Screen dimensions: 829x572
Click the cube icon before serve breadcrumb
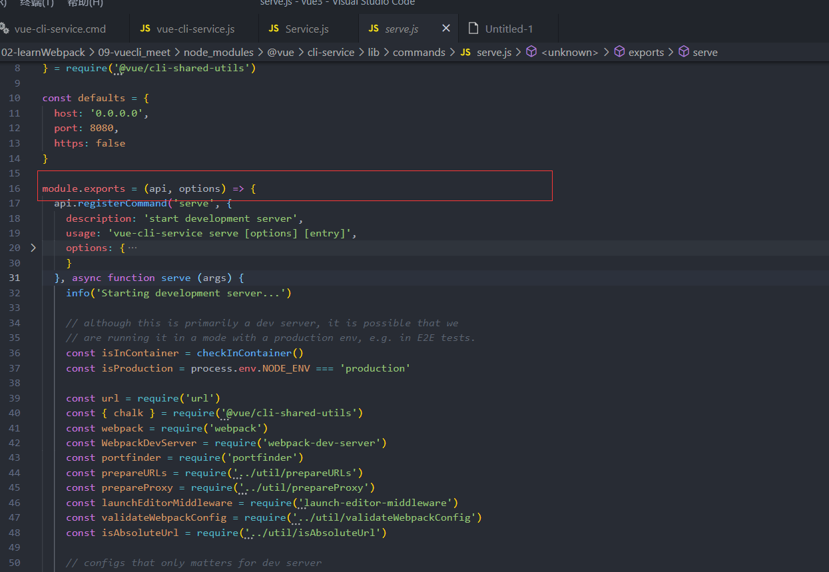[684, 52]
